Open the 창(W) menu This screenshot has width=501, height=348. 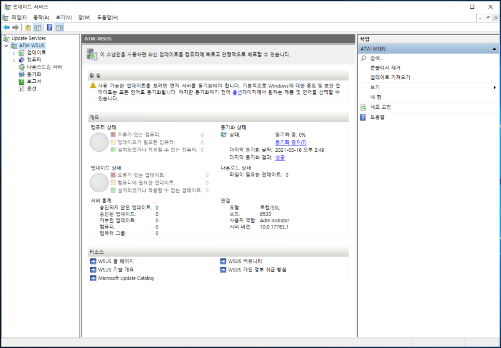pos(85,17)
